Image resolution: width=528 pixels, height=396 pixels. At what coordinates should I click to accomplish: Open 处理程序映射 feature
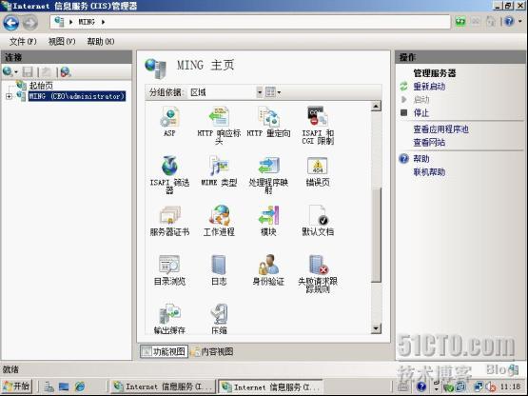(268, 175)
